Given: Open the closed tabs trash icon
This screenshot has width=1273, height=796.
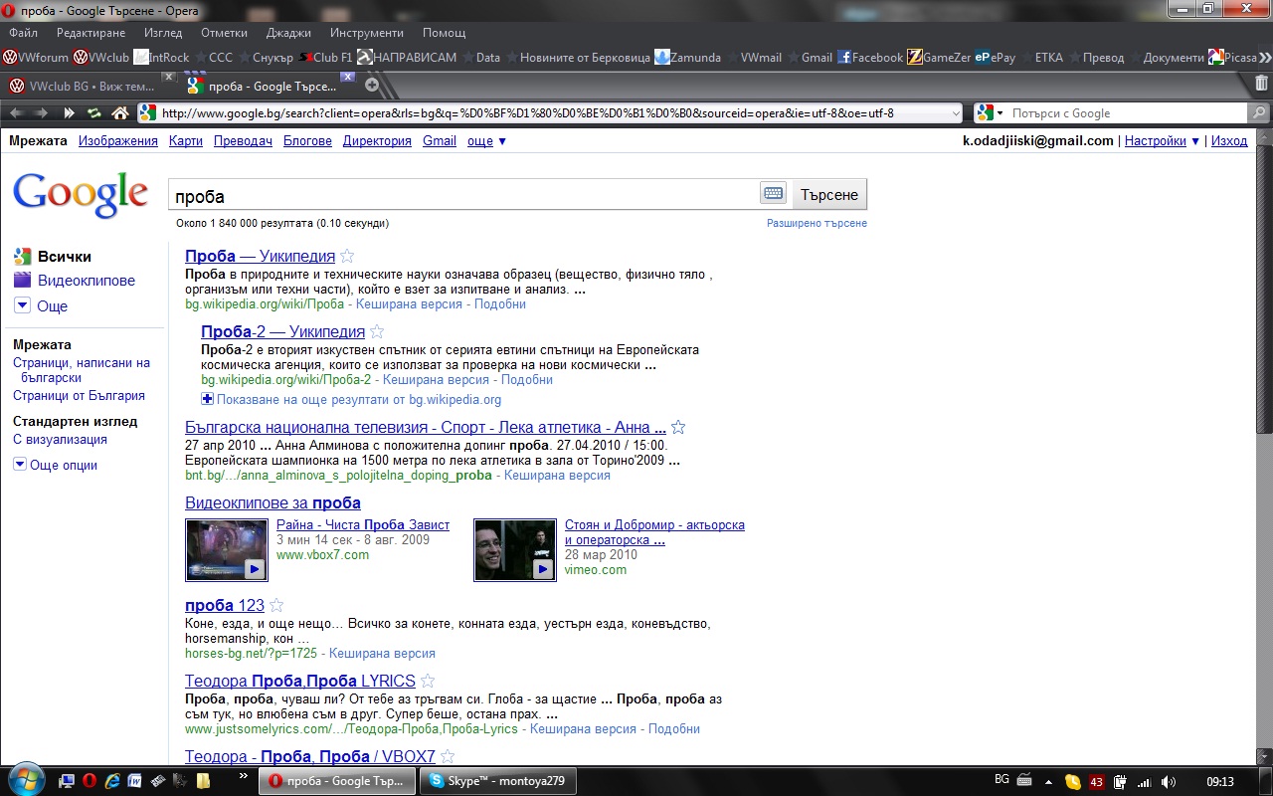Looking at the screenshot, I should point(1261,84).
